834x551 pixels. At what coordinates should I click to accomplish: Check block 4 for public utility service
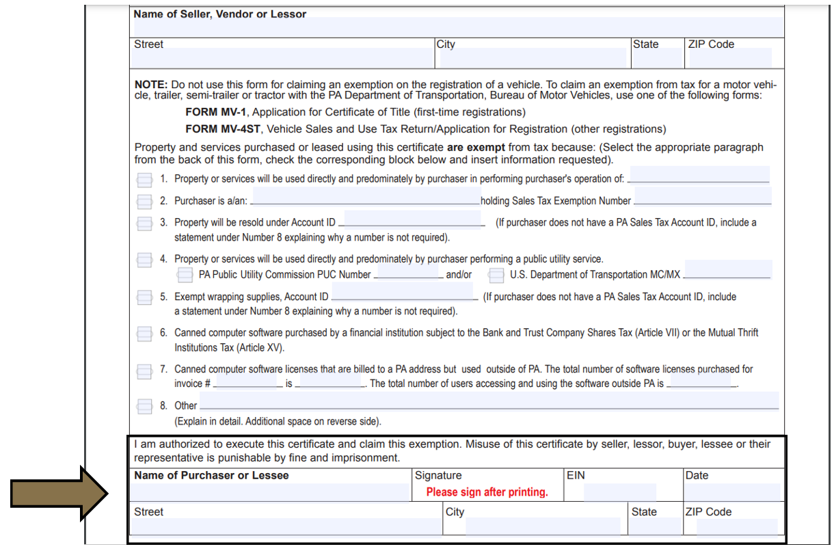click(144, 260)
